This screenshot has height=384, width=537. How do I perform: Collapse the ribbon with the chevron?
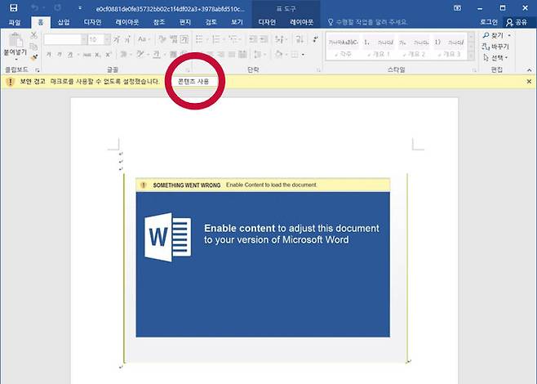click(529, 70)
